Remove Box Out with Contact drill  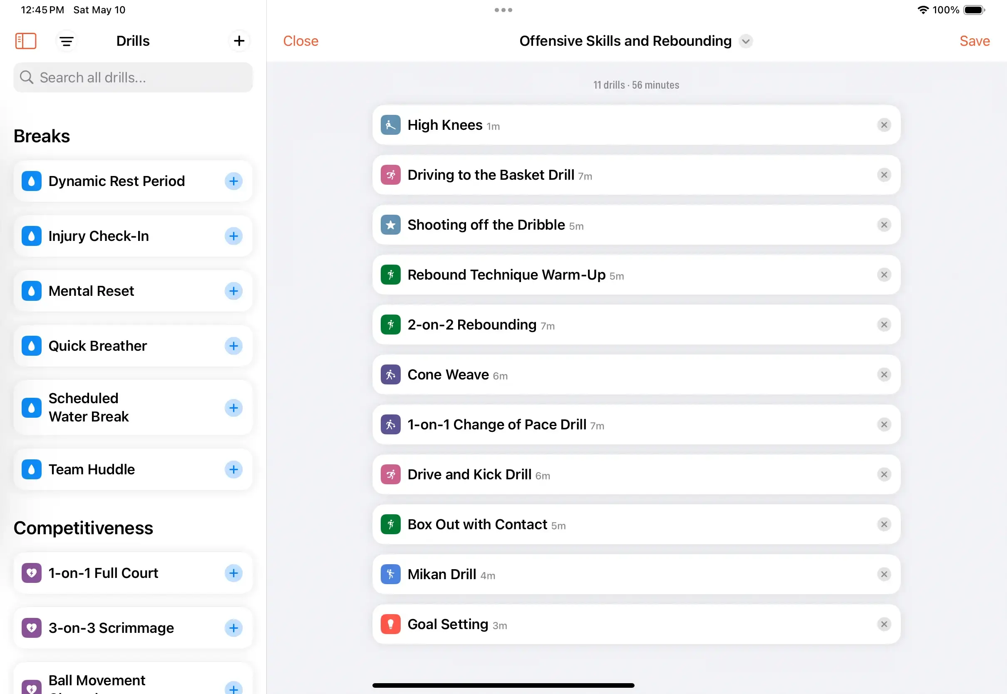click(884, 525)
